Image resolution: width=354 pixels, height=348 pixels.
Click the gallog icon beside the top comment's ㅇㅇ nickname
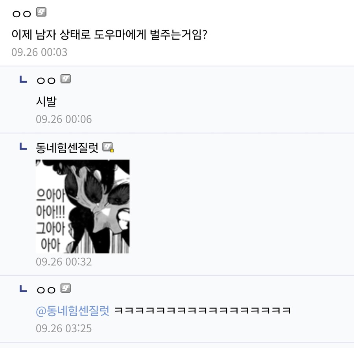[41, 13]
